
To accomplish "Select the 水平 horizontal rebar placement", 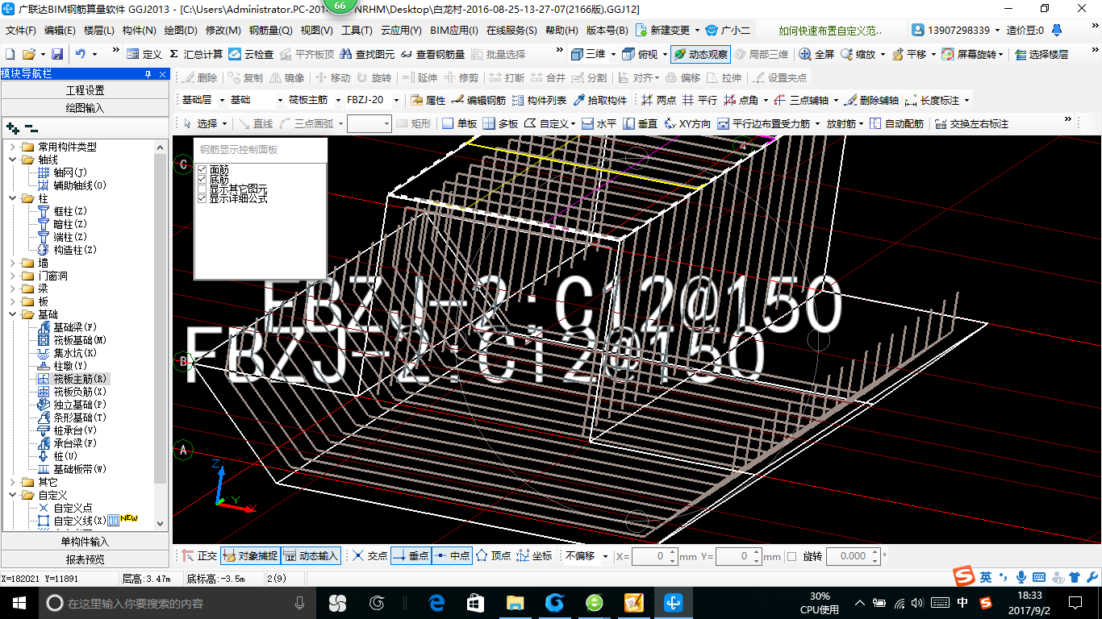I will click(x=599, y=124).
